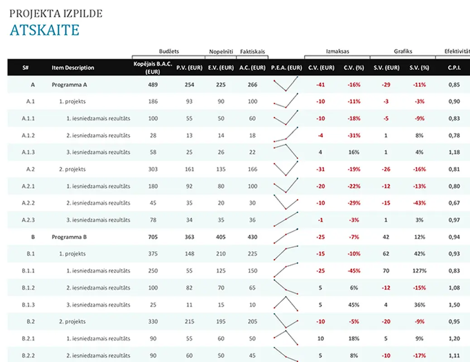This screenshot has width=470, height=362.
Task: Click the ATSKAITE report title
Action: click(x=44, y=30)
